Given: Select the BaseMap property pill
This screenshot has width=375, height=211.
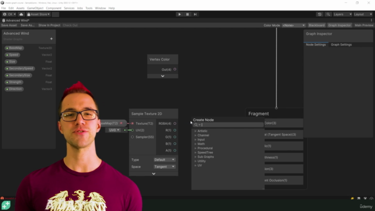Looking at the screenshot, I should (x=14, y=48).
